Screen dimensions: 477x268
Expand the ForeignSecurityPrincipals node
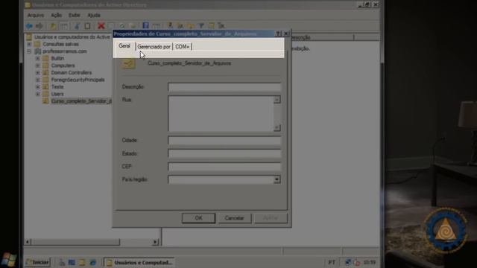click(38, 80)
